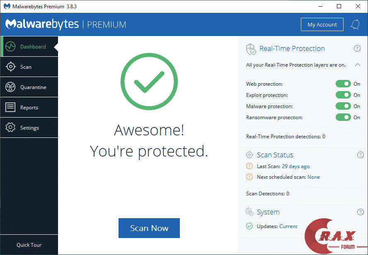
Task: Click the Scan Status crosshair icon
Action: coord(249,155)
